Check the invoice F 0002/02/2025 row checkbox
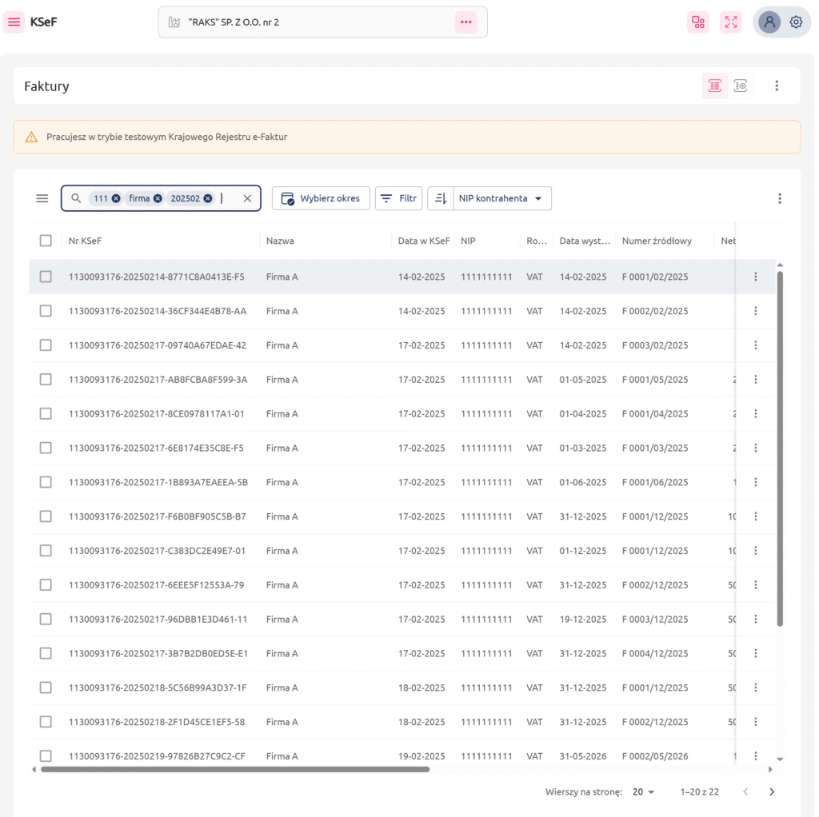The height and width of the screenshot is (817, 819). 46,311
